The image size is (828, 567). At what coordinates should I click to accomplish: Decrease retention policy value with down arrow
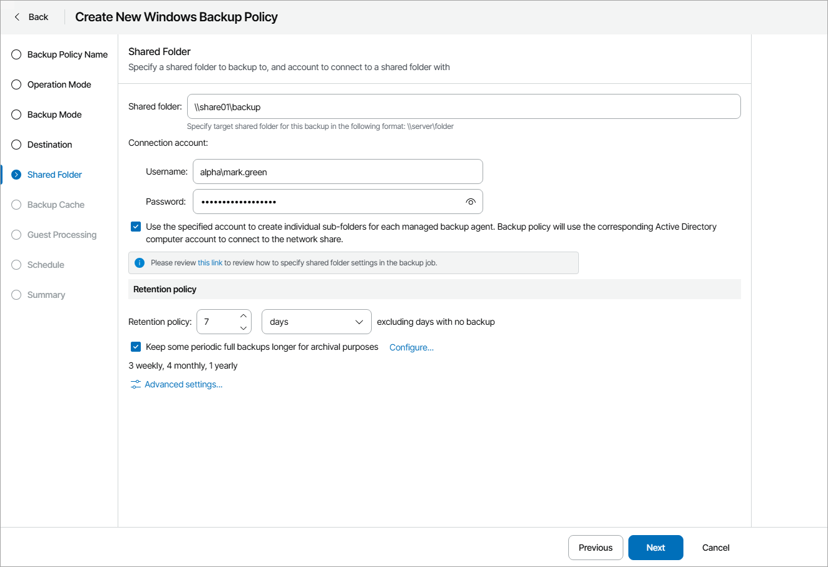tap(243, 328)
